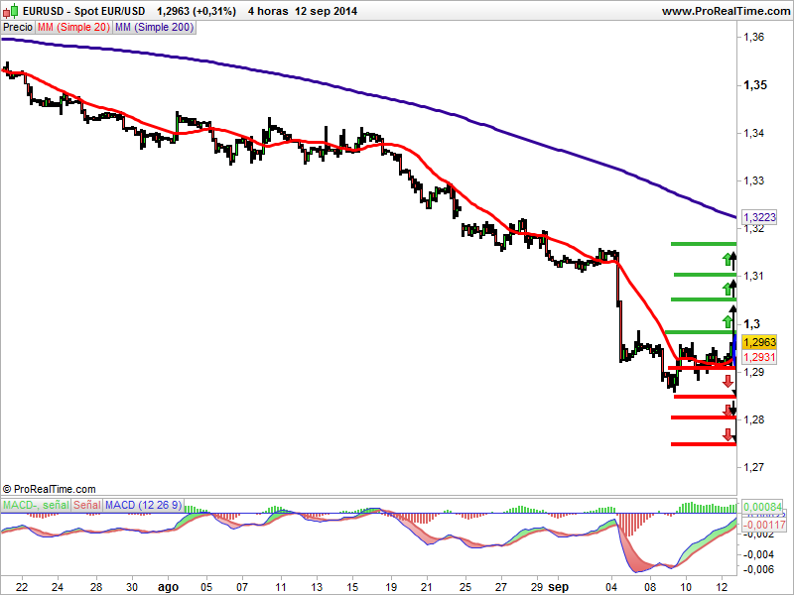This screenshot has width=794, height=595.
Task: Click the candlestick icon beside EURUSD title
Action: 10,11
